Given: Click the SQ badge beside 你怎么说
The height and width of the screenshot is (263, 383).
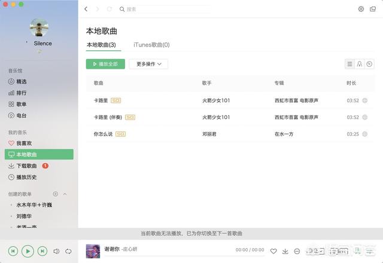Looking at the screenshot, I should point(120,134).
